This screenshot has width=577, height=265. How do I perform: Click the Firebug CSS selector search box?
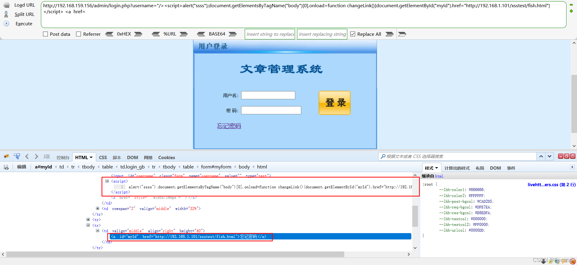tap(457, 156)
